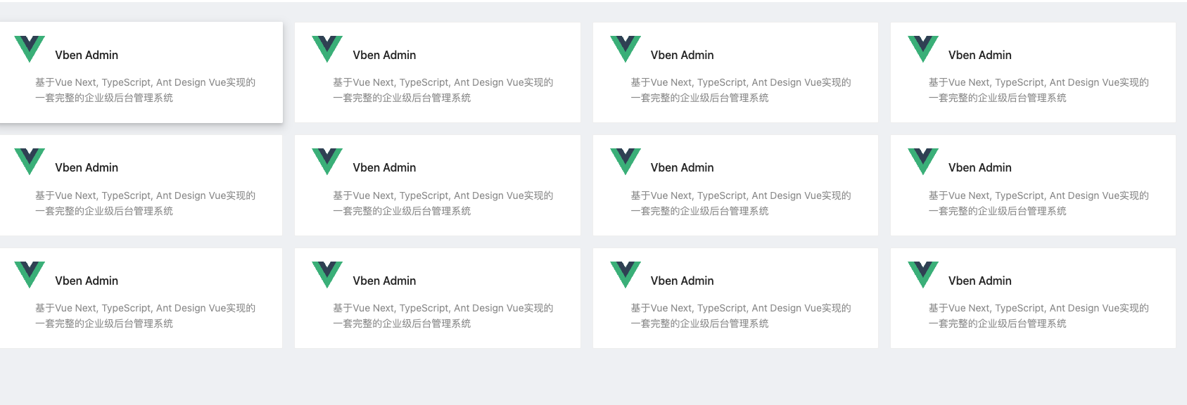Click the description text in first row, third card
The height and width of the screenshot is (405, 1187).
(x=740, y=90)
